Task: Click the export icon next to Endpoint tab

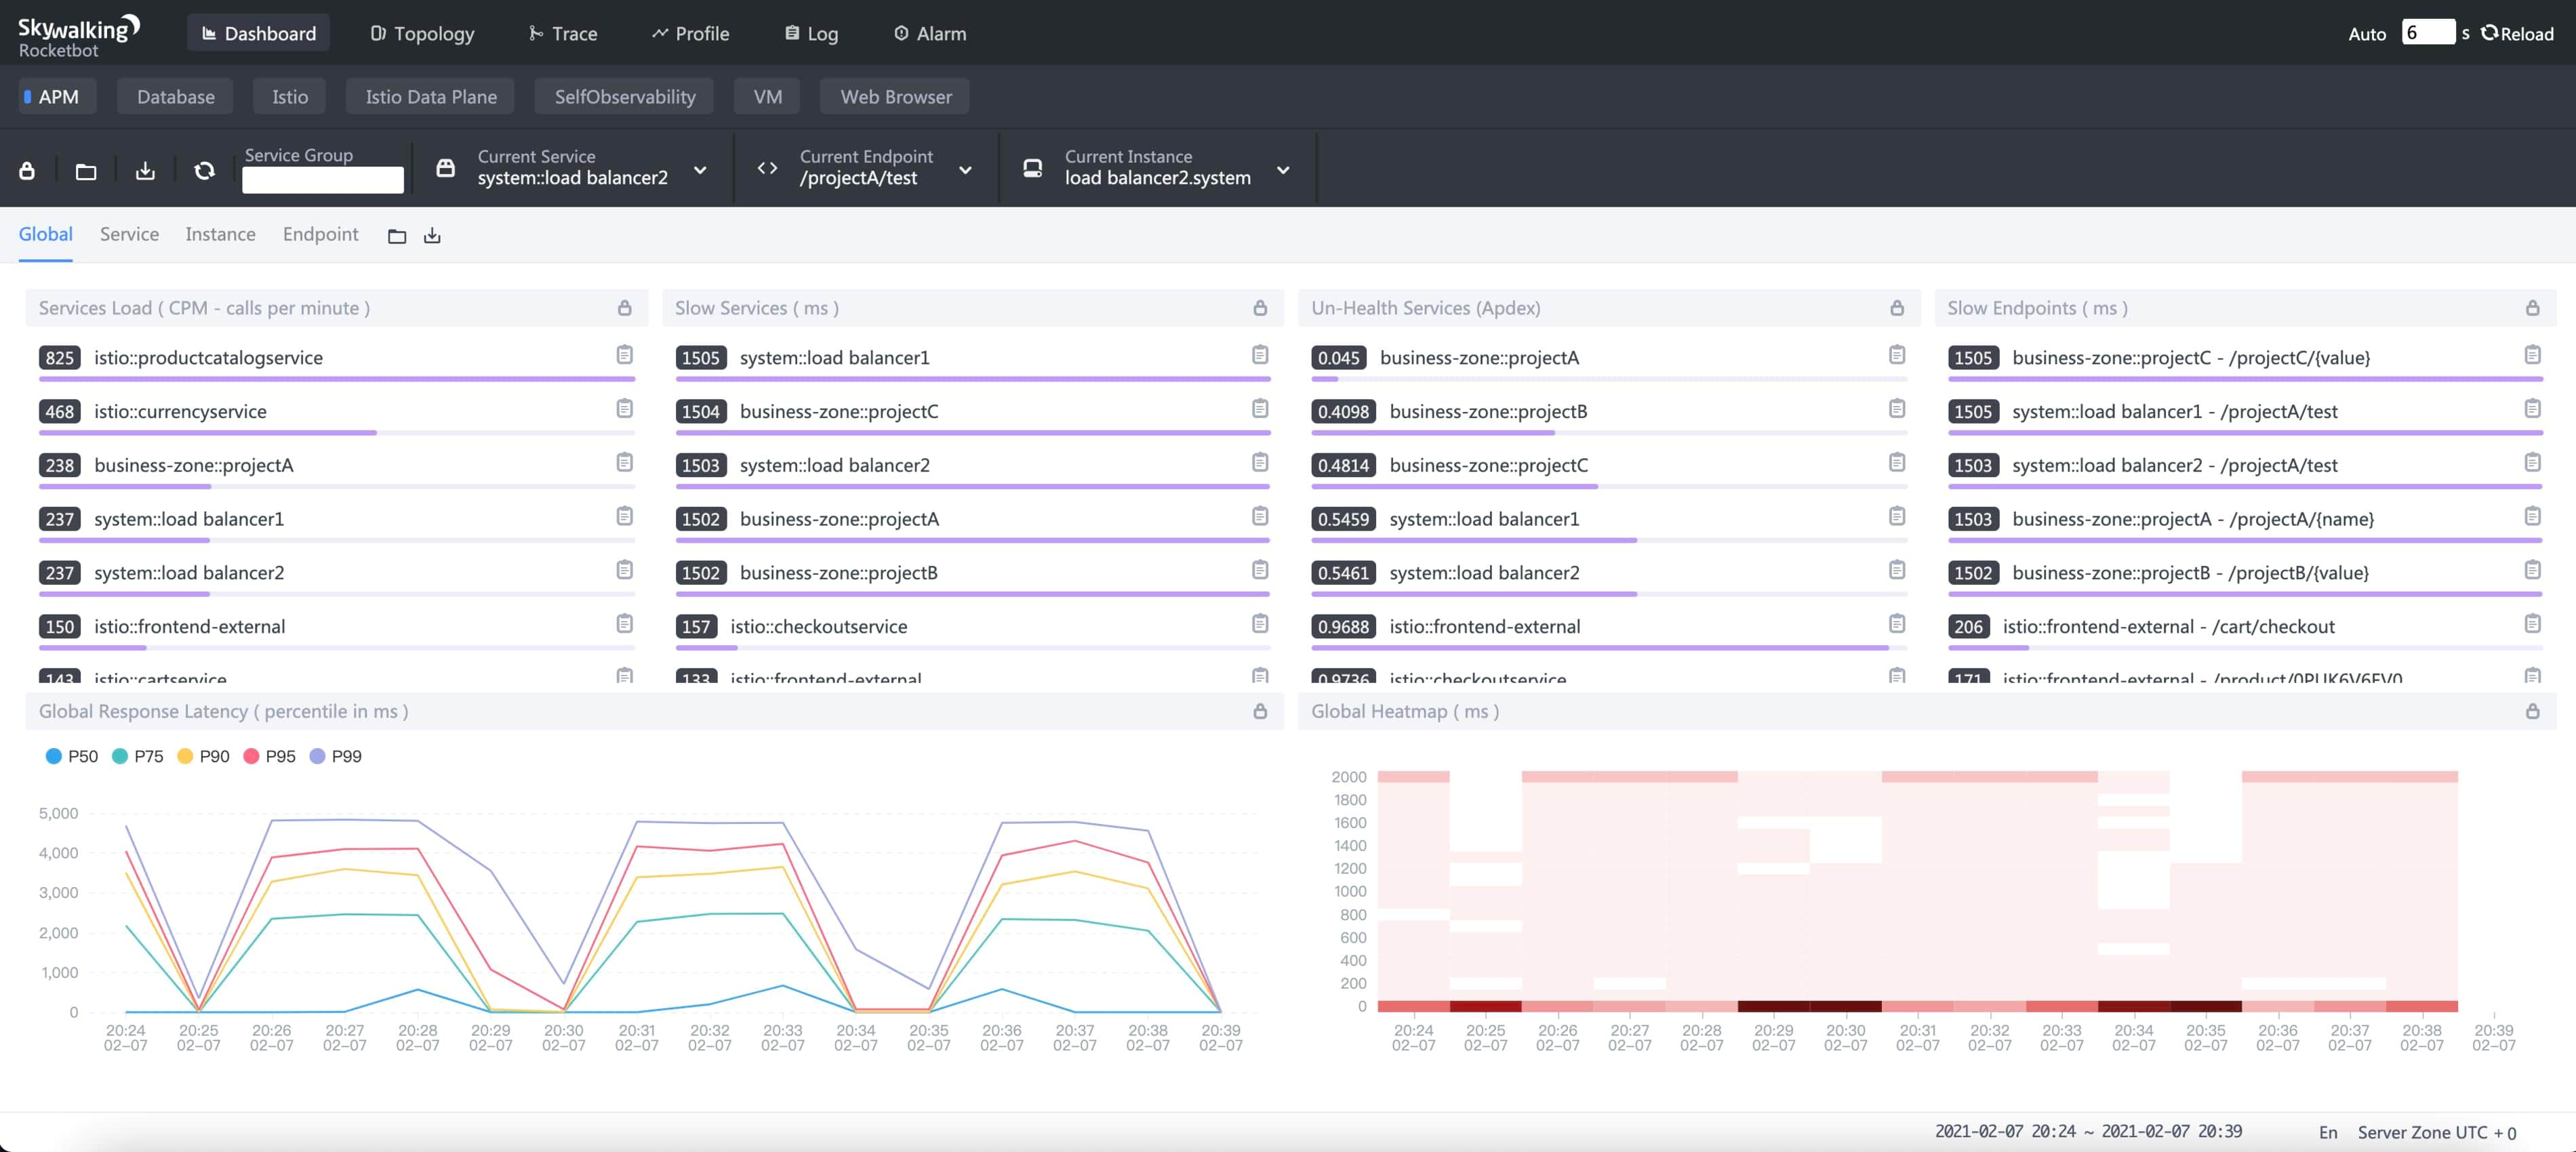Action: pyautogui.click(x=432, y=236)
